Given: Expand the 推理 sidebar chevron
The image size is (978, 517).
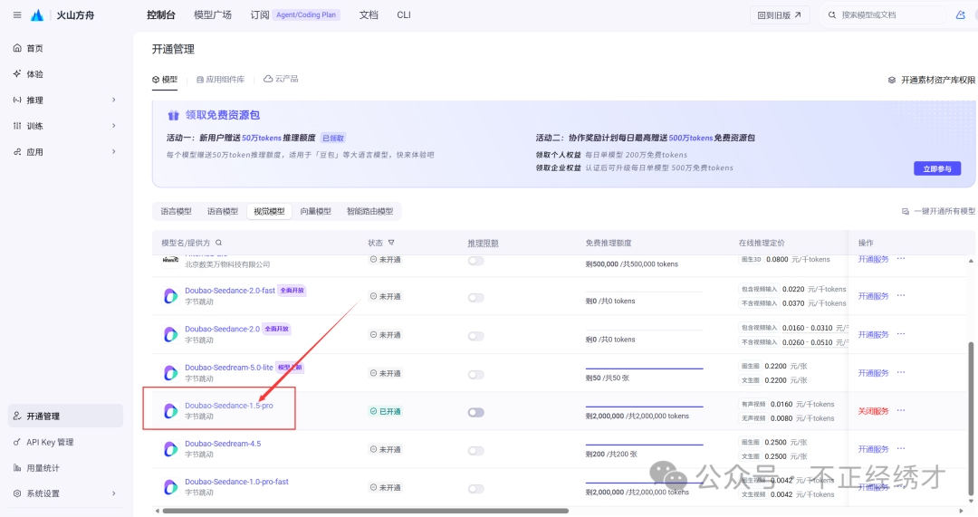Looking at the screenshot, I should tap(113, 100).
